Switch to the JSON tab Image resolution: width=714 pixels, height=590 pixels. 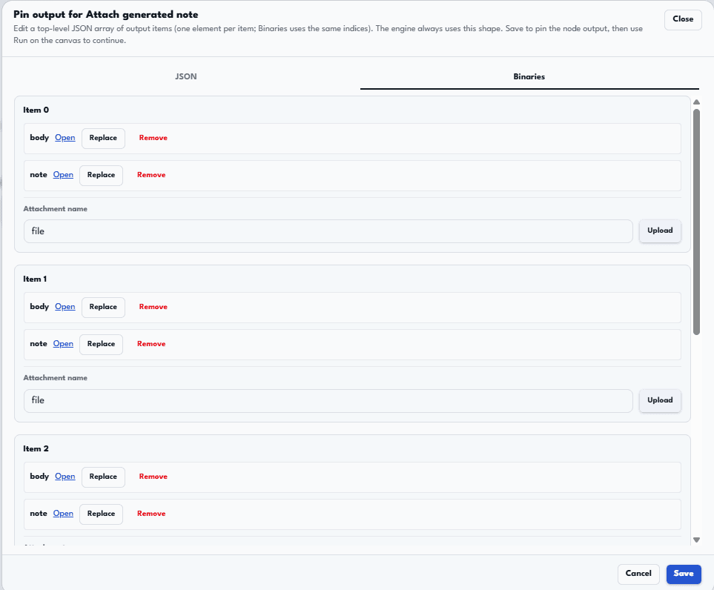click(185, 76)
